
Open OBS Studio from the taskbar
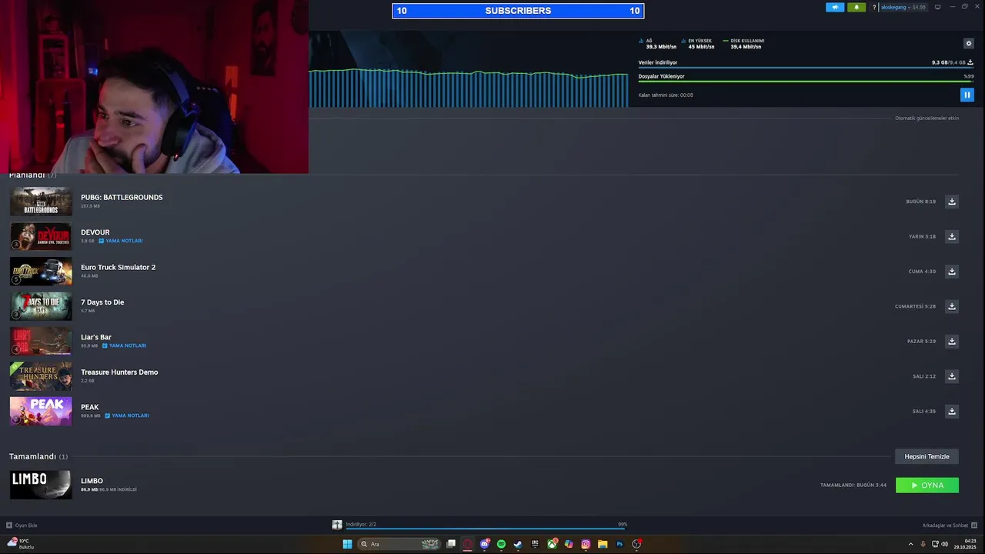[x=636, y=544]
